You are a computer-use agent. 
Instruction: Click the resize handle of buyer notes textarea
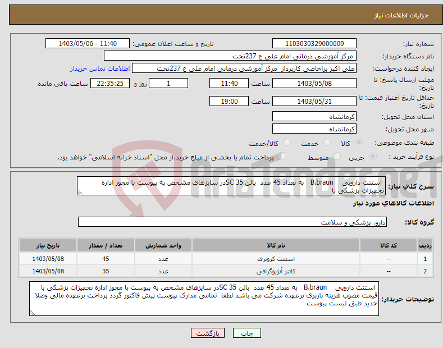[33, 313]
